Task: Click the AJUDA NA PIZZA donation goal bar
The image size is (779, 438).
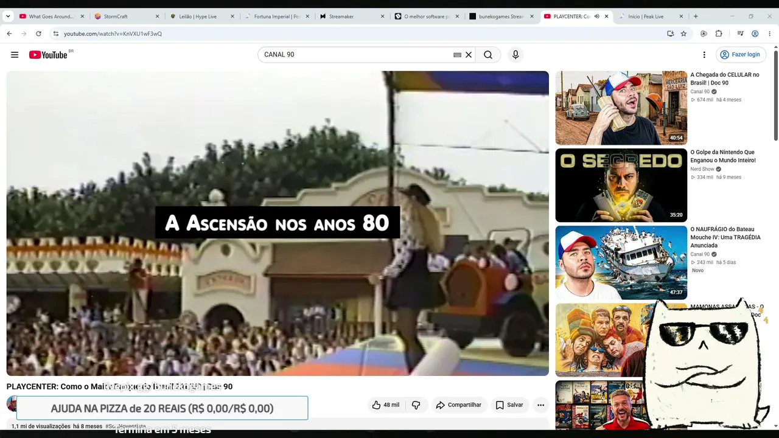Action: tap(162, 408)
